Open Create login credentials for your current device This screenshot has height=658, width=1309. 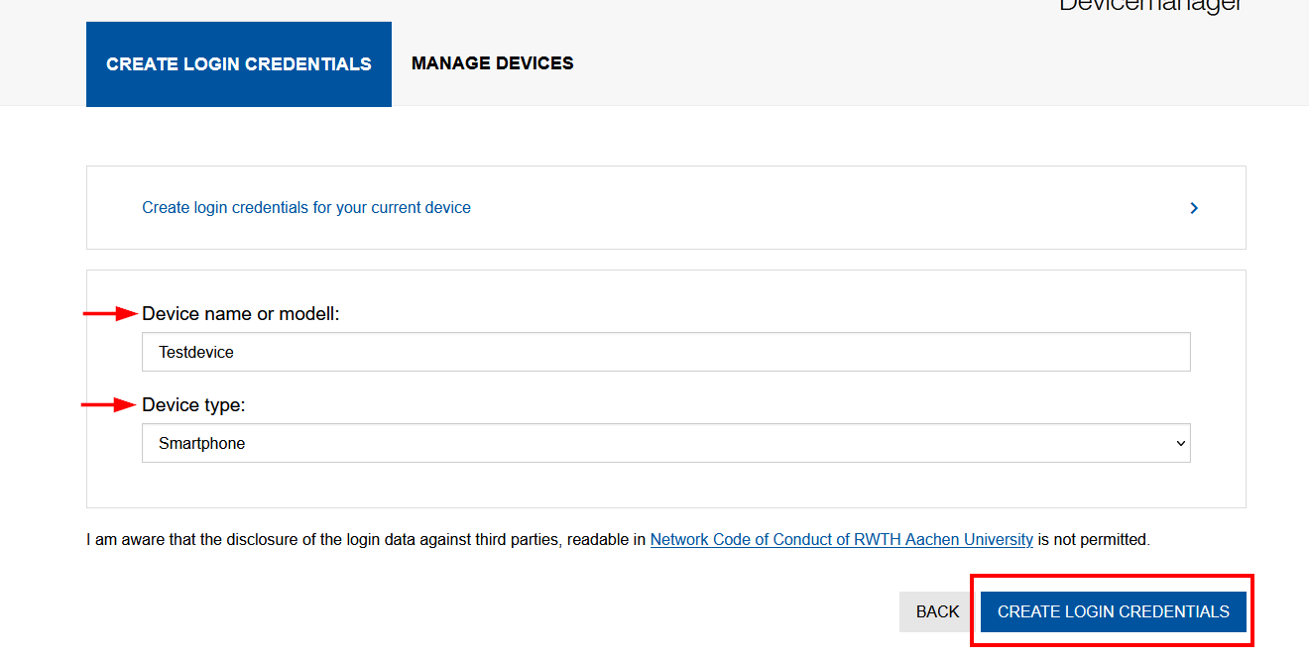[305, 207]
